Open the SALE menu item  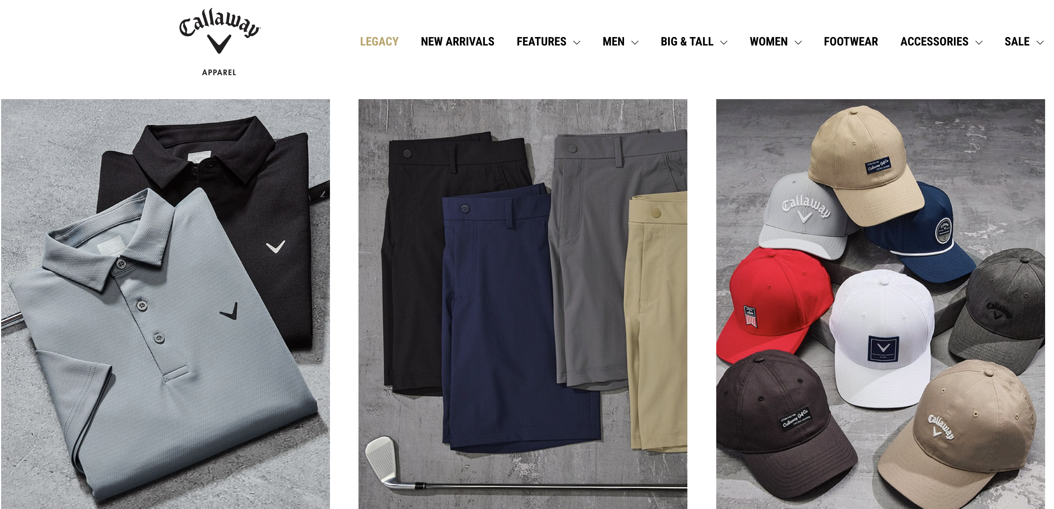point(1017,42)
